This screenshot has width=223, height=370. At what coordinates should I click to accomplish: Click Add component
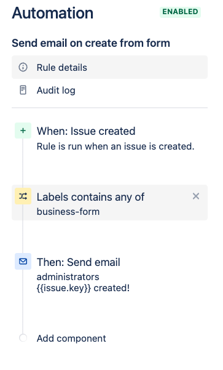point(71,338)
